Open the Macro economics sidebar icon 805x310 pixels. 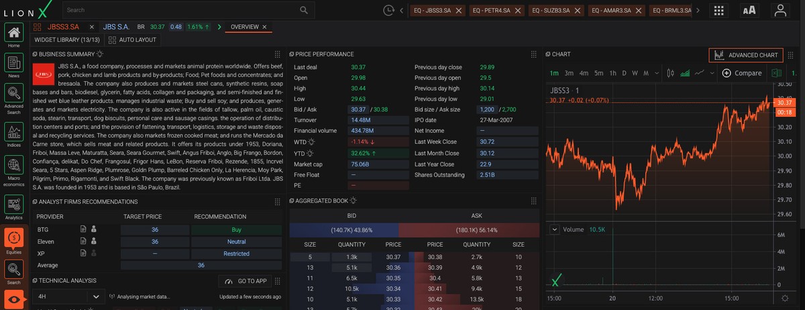pos(13,170)
